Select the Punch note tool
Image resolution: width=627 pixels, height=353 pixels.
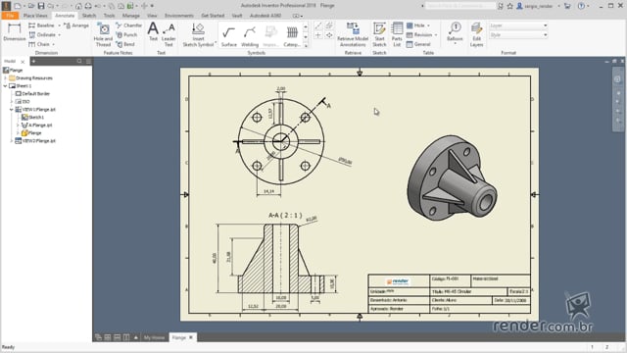point(126,35)
